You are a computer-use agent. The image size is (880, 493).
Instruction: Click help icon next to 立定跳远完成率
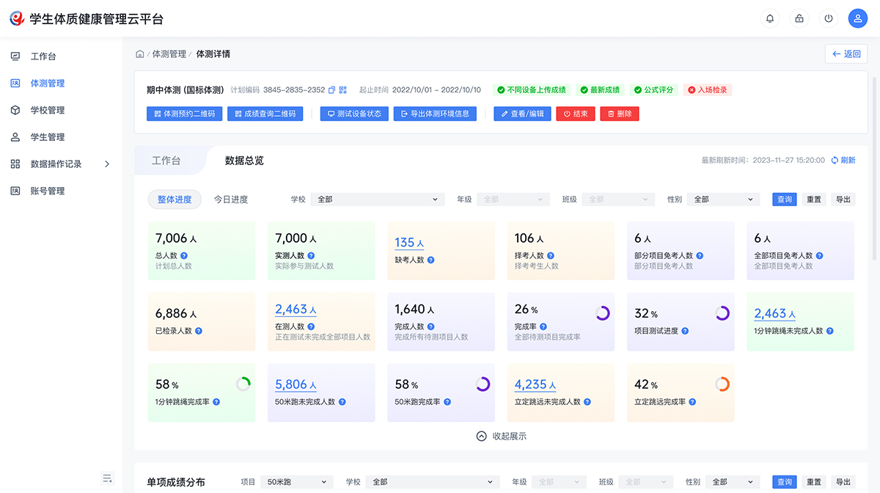click(692, 402)
